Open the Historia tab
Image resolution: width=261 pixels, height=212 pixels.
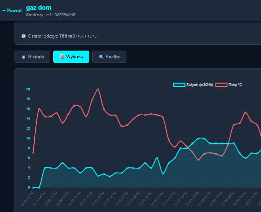32,57
